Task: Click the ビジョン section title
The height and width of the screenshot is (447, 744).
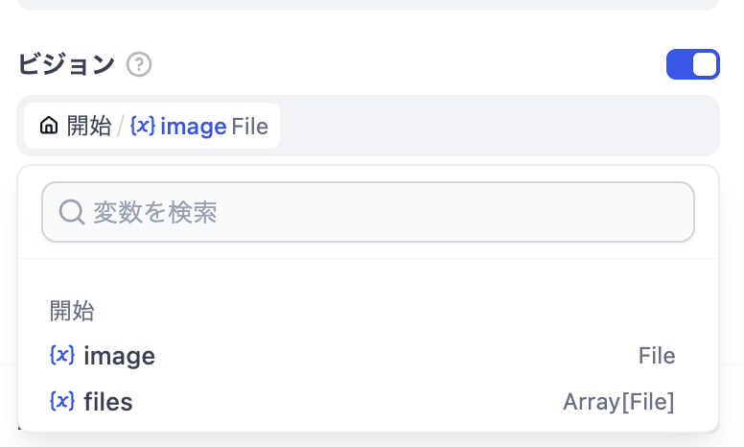Action: point(66,65)
